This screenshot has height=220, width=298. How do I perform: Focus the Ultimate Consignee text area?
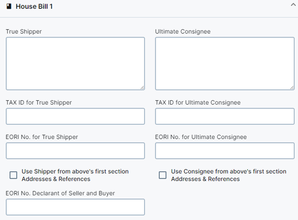pyautogui.click(x=225, y=63)
